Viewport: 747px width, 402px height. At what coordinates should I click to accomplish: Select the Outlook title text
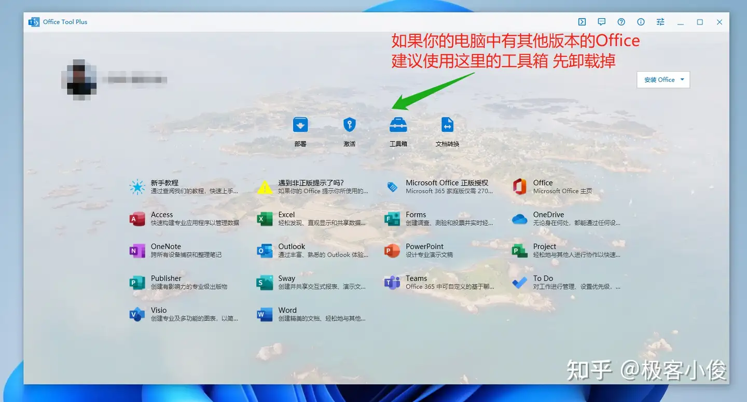click(292, 246)
